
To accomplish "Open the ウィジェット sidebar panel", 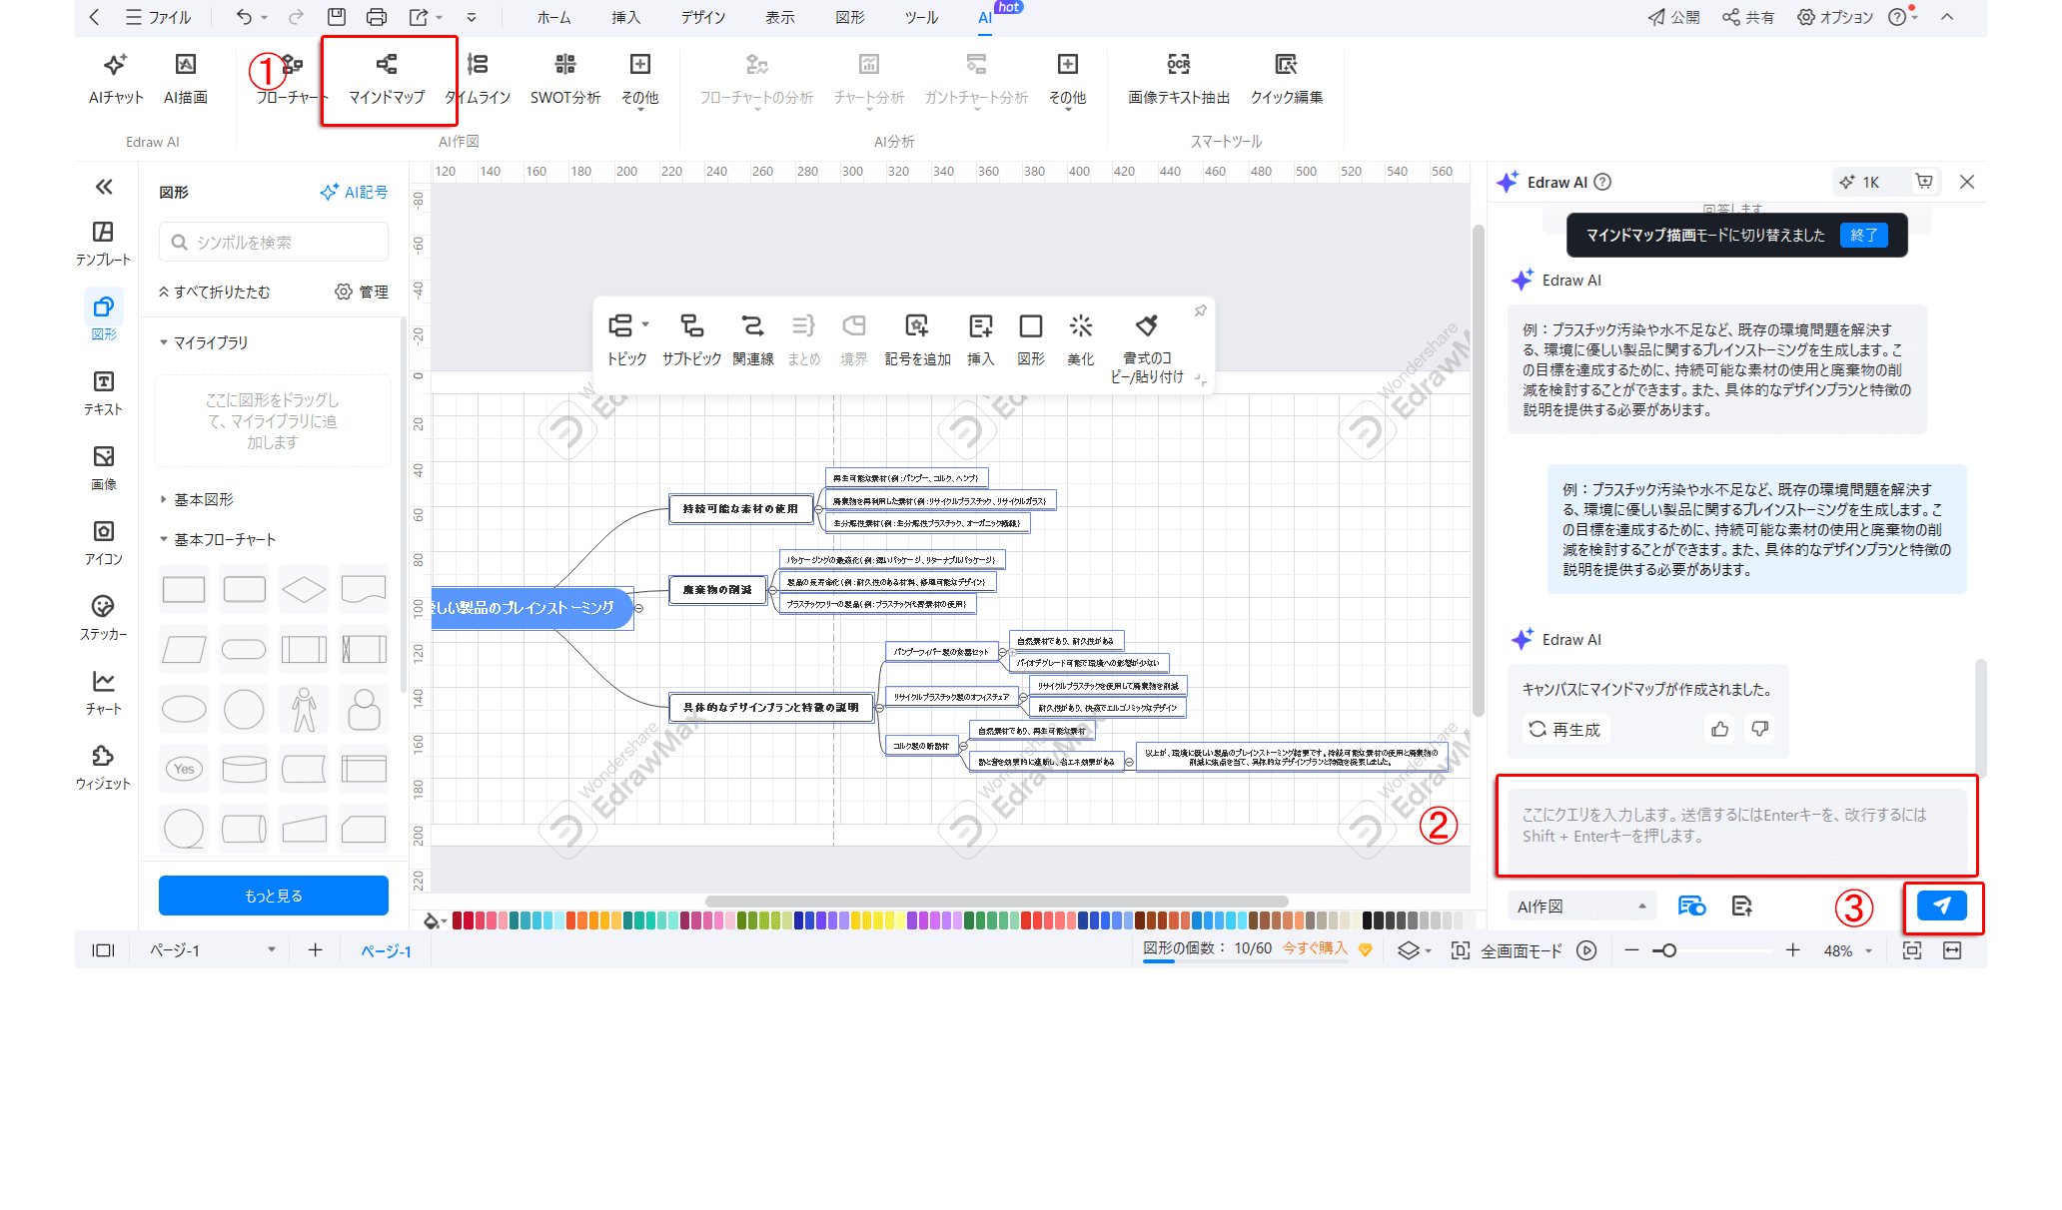I will point(103,768).
